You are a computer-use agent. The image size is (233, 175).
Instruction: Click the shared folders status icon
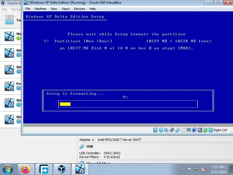pos(183,130)
